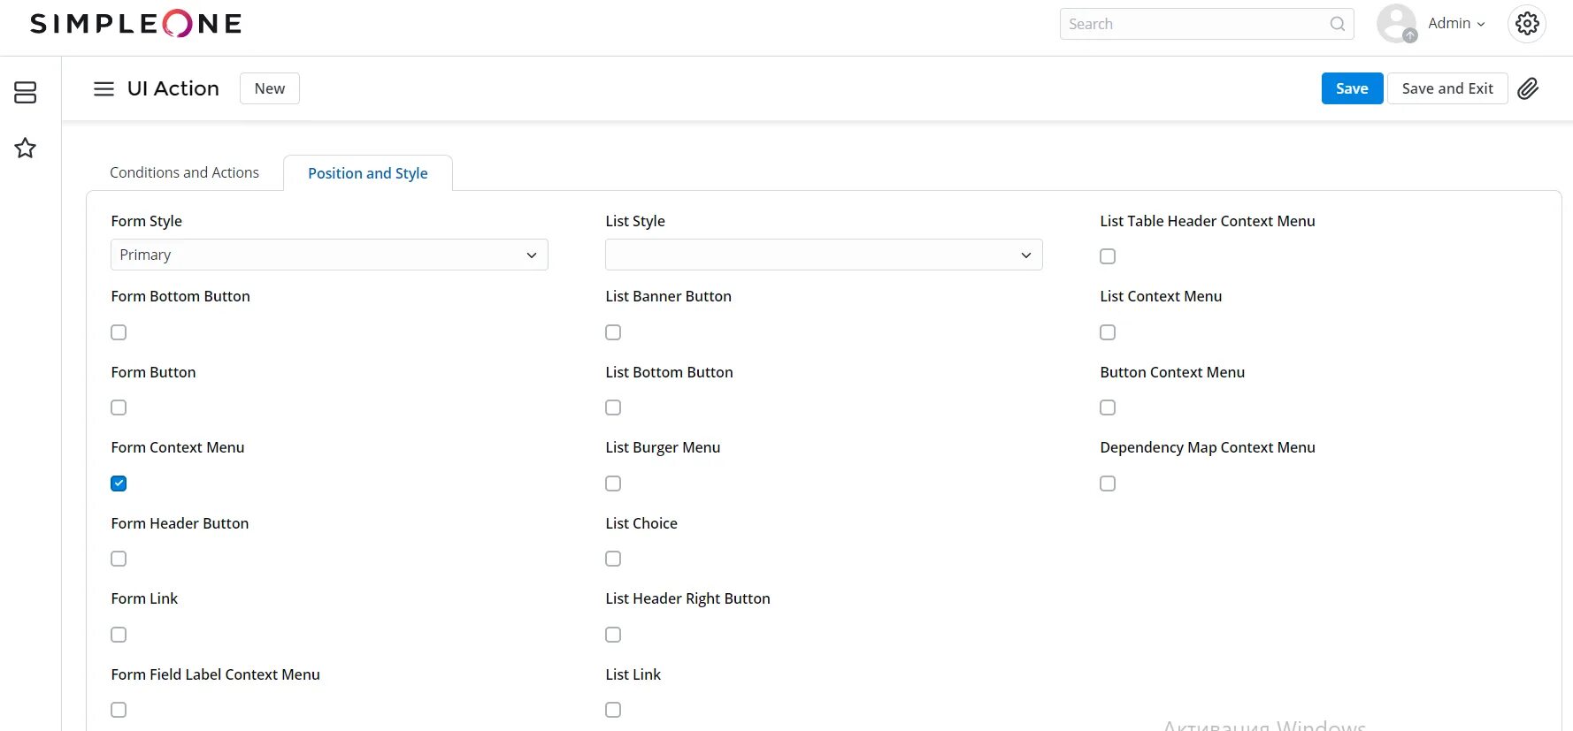Screen dimensions: 1573x731
Task: Tick the Dependency Map Context Menu checkbox
Action: coord(1108,484)
